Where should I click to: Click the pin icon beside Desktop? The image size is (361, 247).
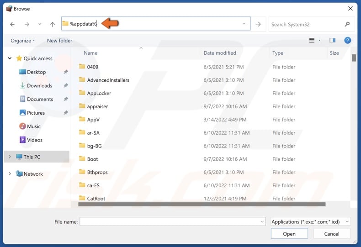(66, 72)
